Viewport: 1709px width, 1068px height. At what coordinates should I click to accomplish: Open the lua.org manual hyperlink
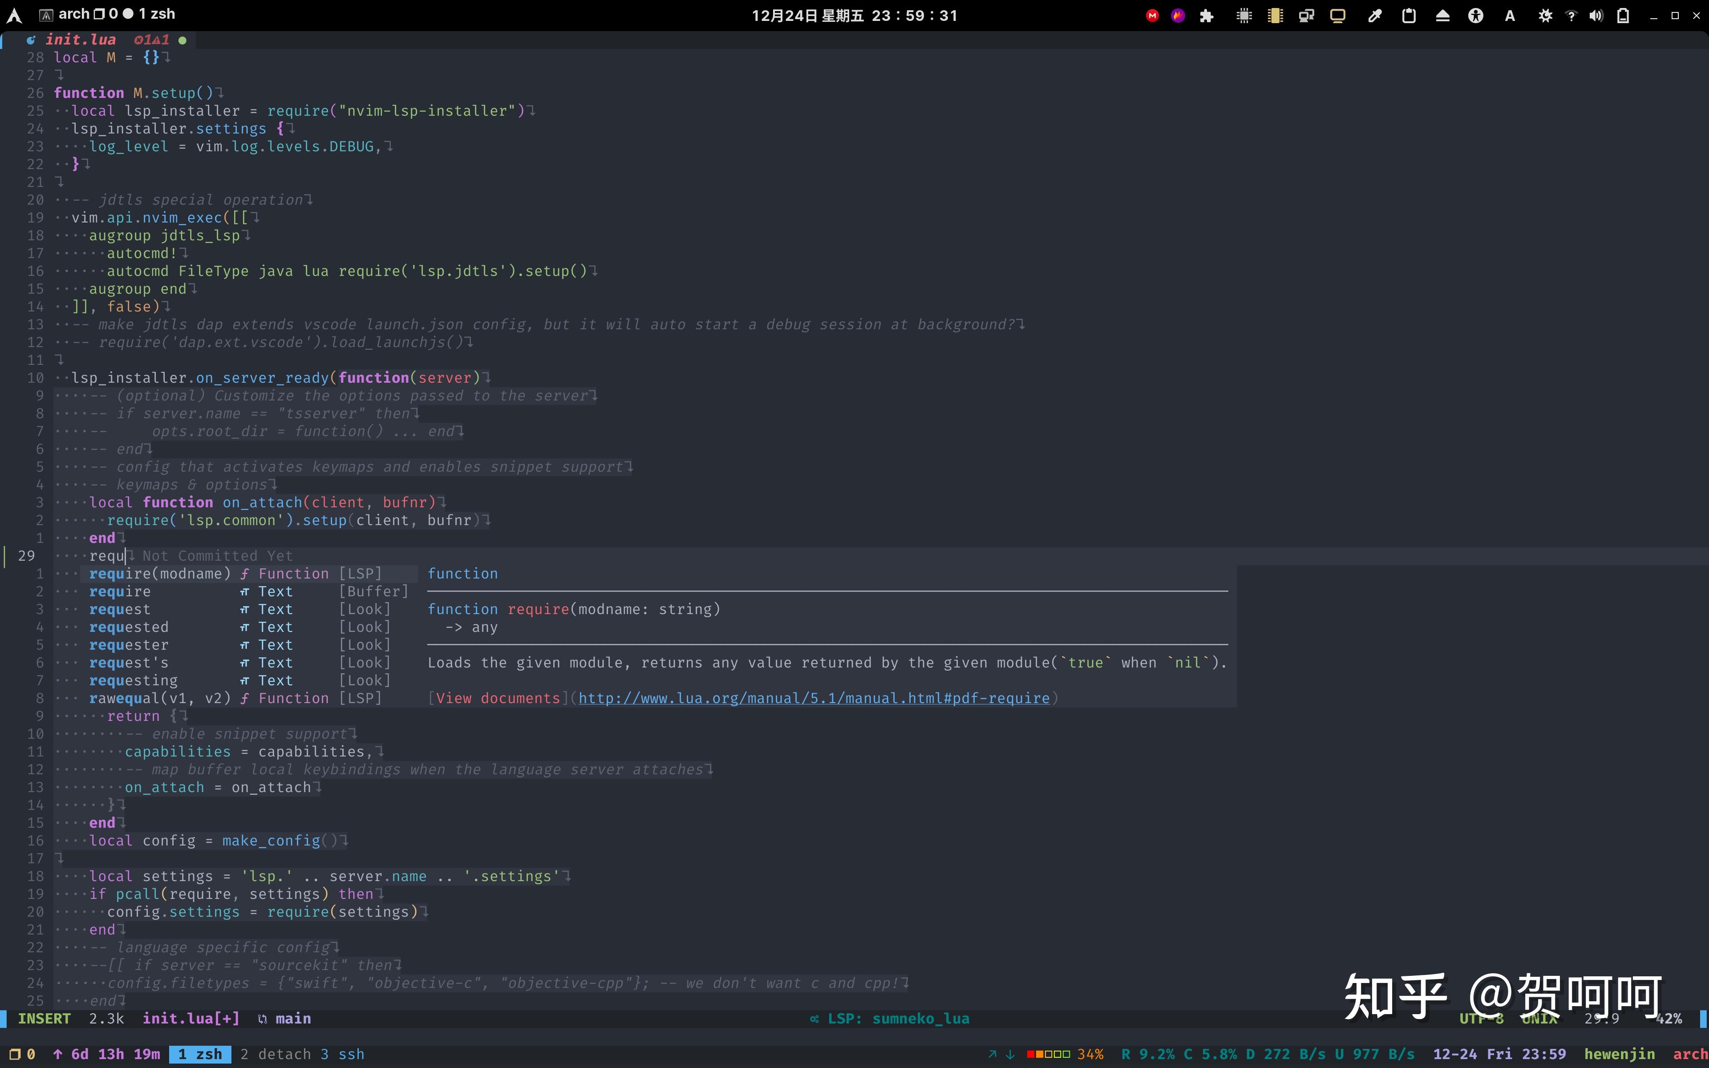pos(814,698)
